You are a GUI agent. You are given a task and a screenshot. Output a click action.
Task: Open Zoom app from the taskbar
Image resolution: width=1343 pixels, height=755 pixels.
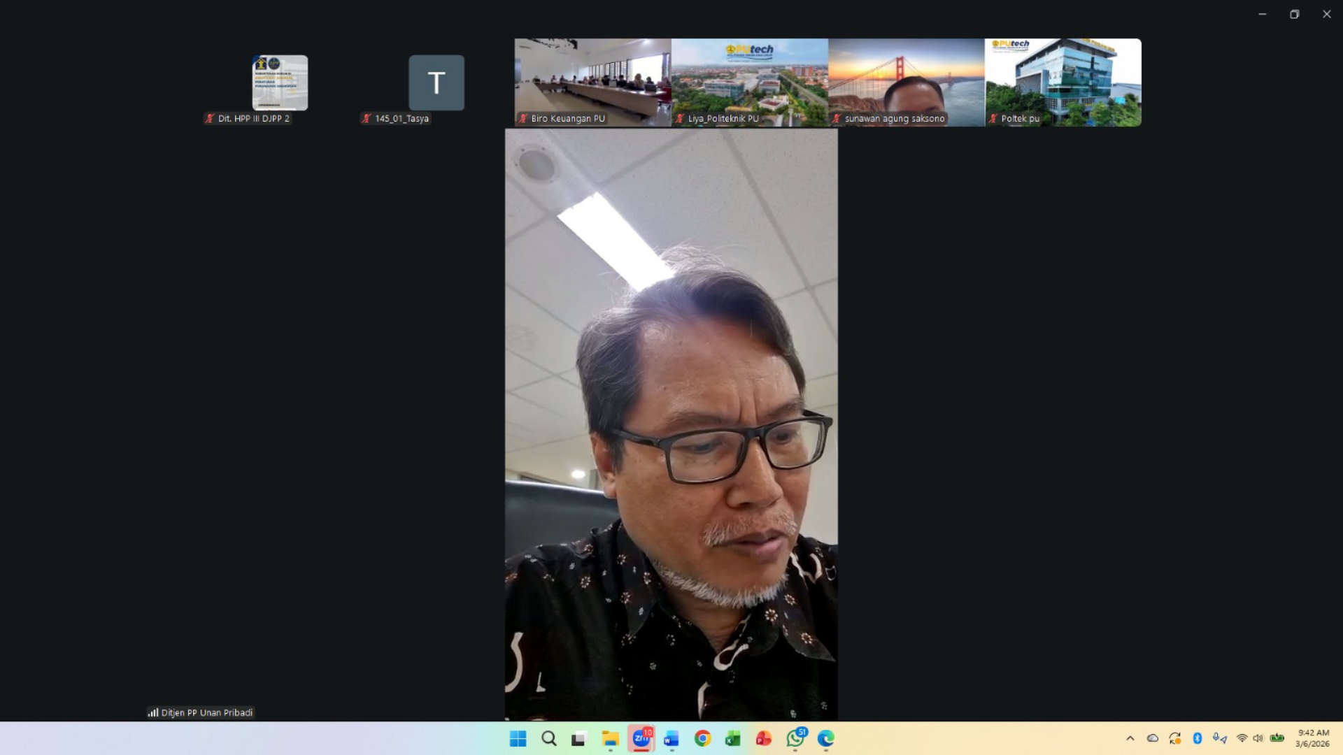pyautogui.click(x=641, y=738)
